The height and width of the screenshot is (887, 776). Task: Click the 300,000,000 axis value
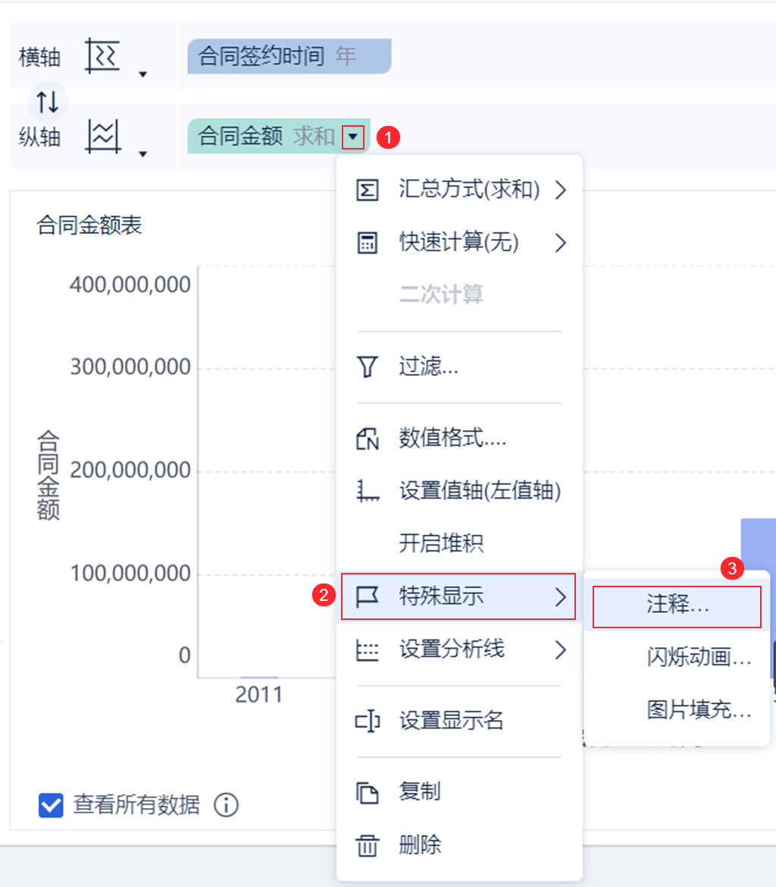click(x=130, y=367)
